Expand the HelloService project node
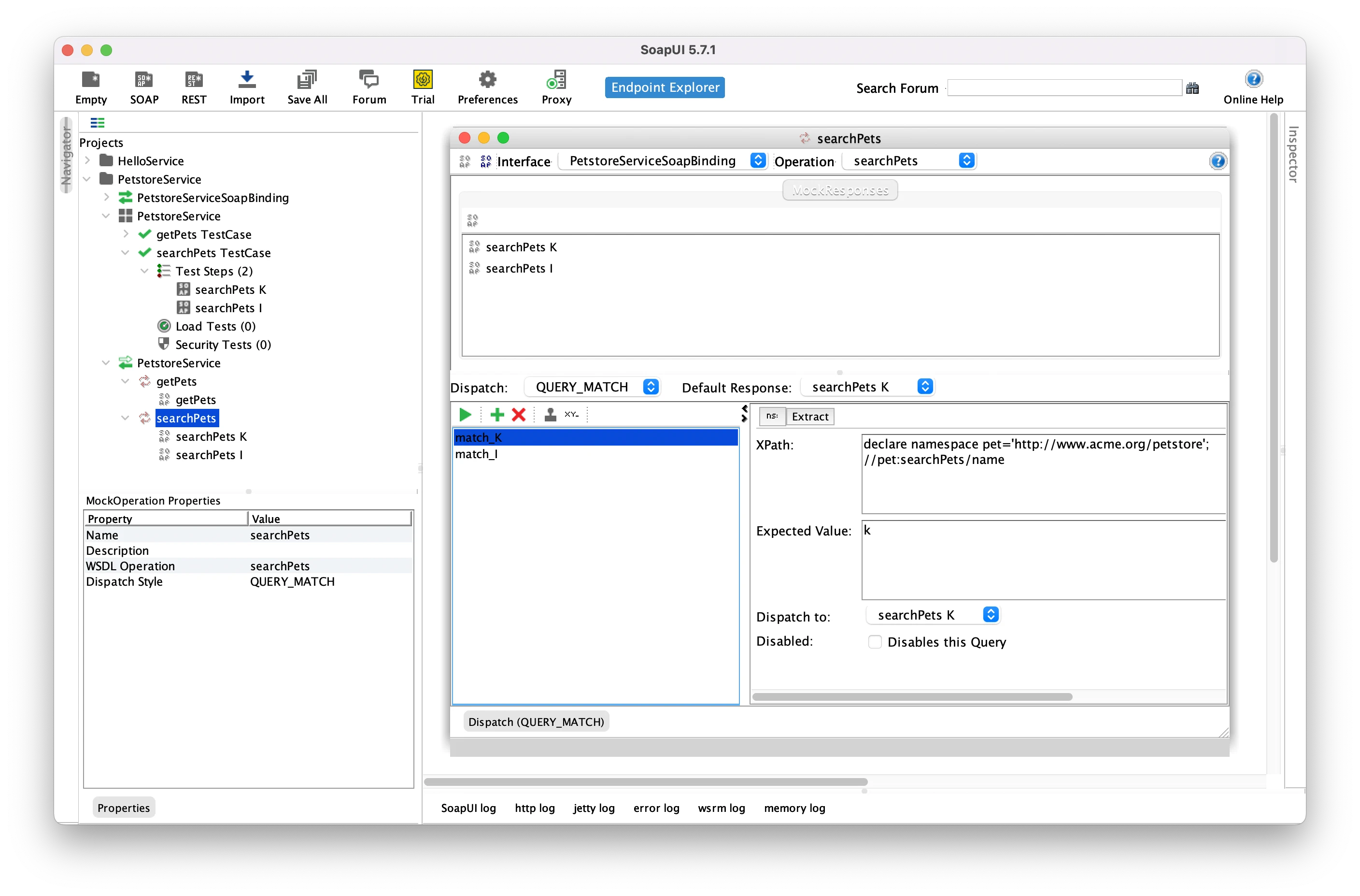The width and height of the screenshot is (1360, 896). [87, 160]
